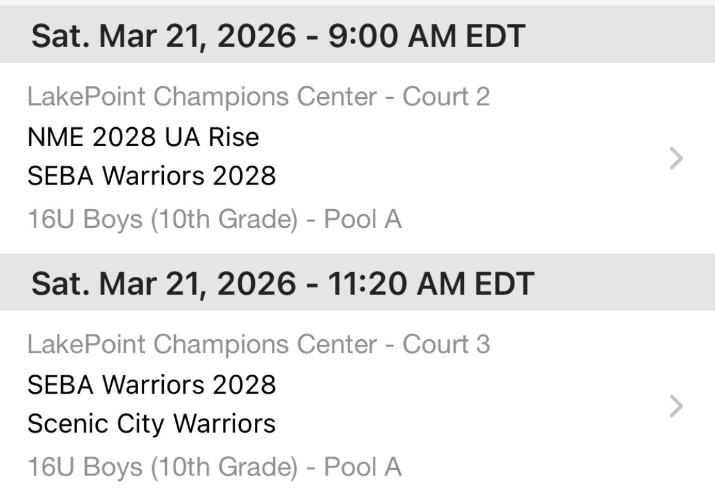
Task: Click '(10th Grade)' text in second game
Action: pos(224,468)
